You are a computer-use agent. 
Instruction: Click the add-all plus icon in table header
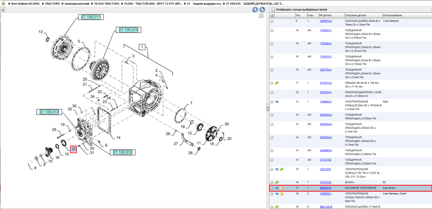[272, 16]
